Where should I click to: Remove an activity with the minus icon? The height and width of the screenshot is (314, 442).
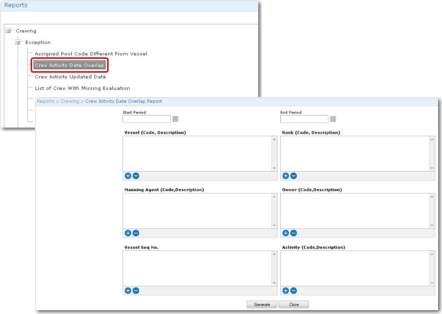[x=294, y=291]
